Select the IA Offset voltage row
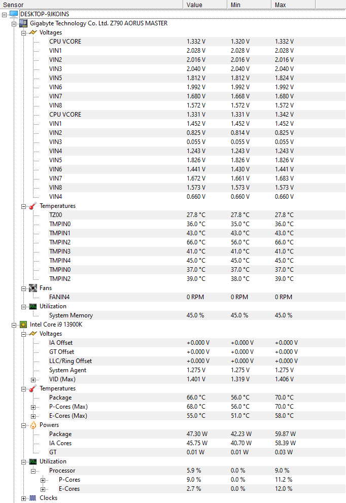Viewport: 346px width, 503px height. pos(197,343)
